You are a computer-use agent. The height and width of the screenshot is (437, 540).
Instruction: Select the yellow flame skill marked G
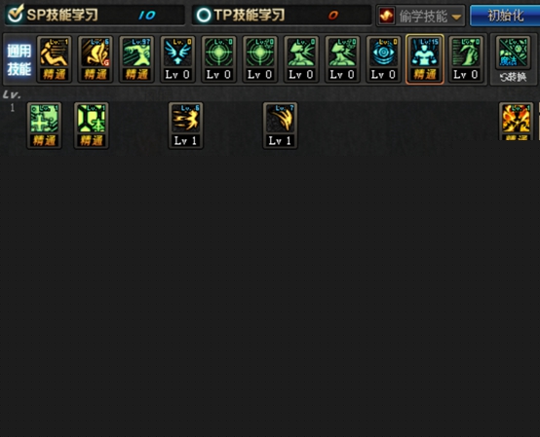(96, 59)
